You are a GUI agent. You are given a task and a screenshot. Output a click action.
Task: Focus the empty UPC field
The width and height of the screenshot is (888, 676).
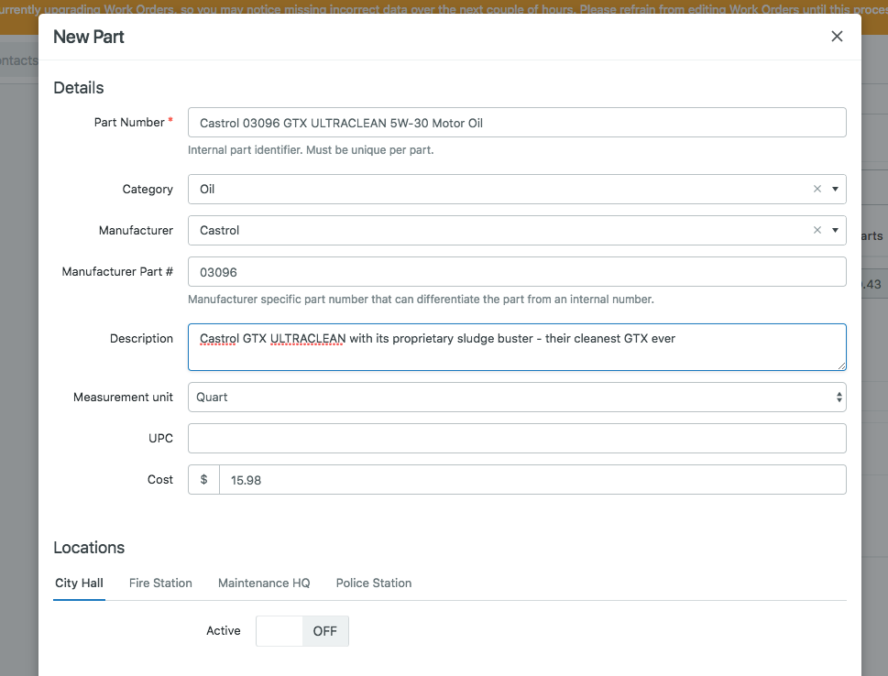pyautogui.click(x=517, y=438)
